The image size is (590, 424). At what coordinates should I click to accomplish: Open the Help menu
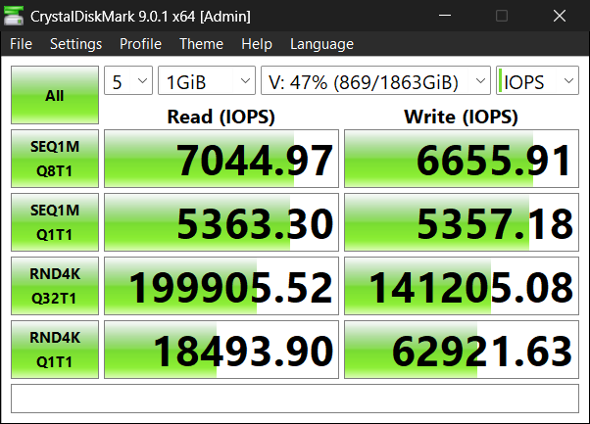257,44
